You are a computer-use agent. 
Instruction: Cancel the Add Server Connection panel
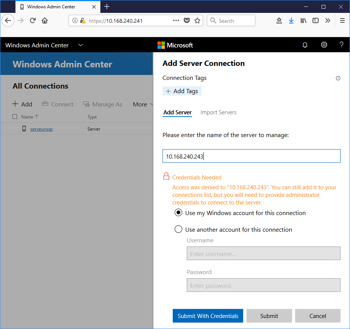[x=318, y=316]
